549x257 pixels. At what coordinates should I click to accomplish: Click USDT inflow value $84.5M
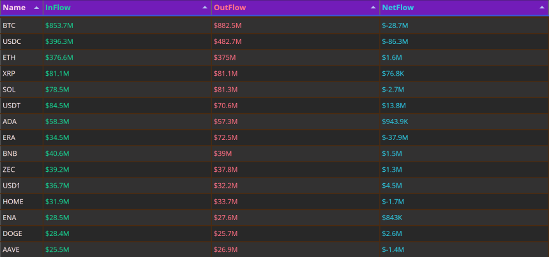pyautogui.click(x=57, y=106)
